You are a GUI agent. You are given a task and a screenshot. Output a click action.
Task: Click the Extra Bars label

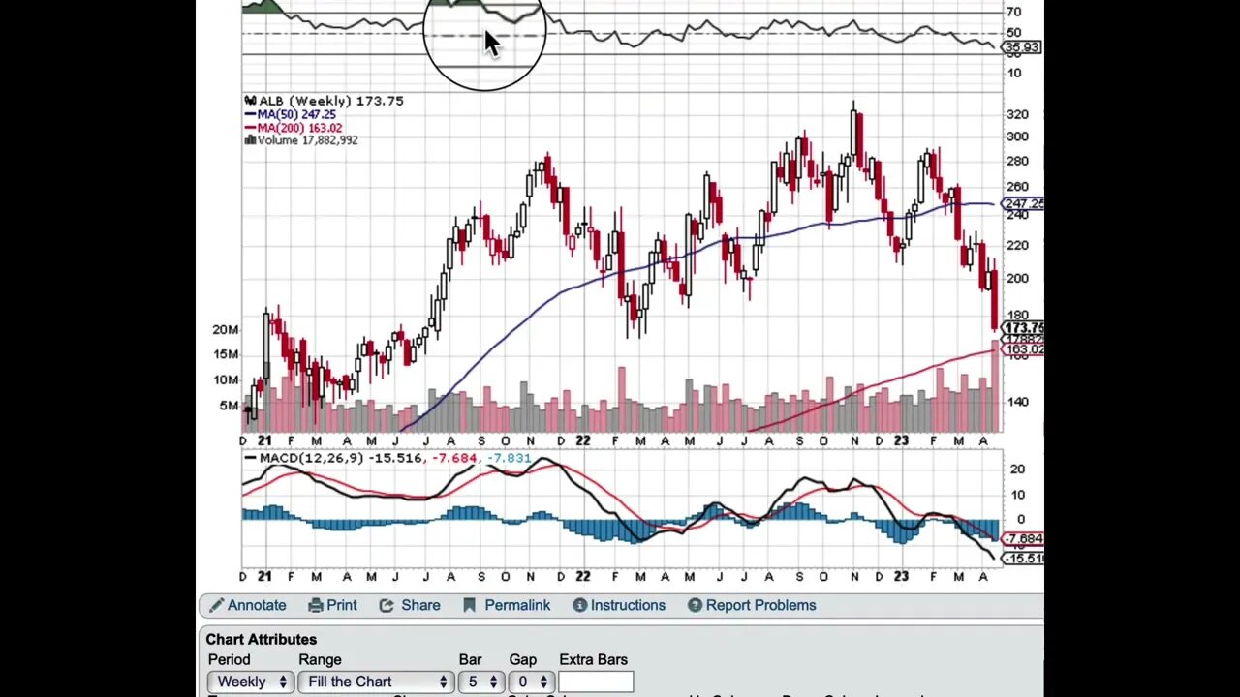pos(593,659)
